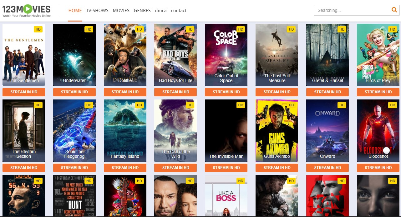Open The Invisible Man poster
Viewport: 401px width, 217px height.
pos(226,131)
